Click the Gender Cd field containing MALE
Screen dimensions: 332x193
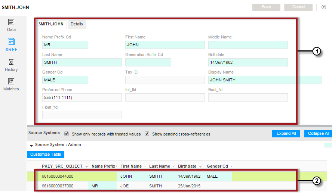point(65,80)
